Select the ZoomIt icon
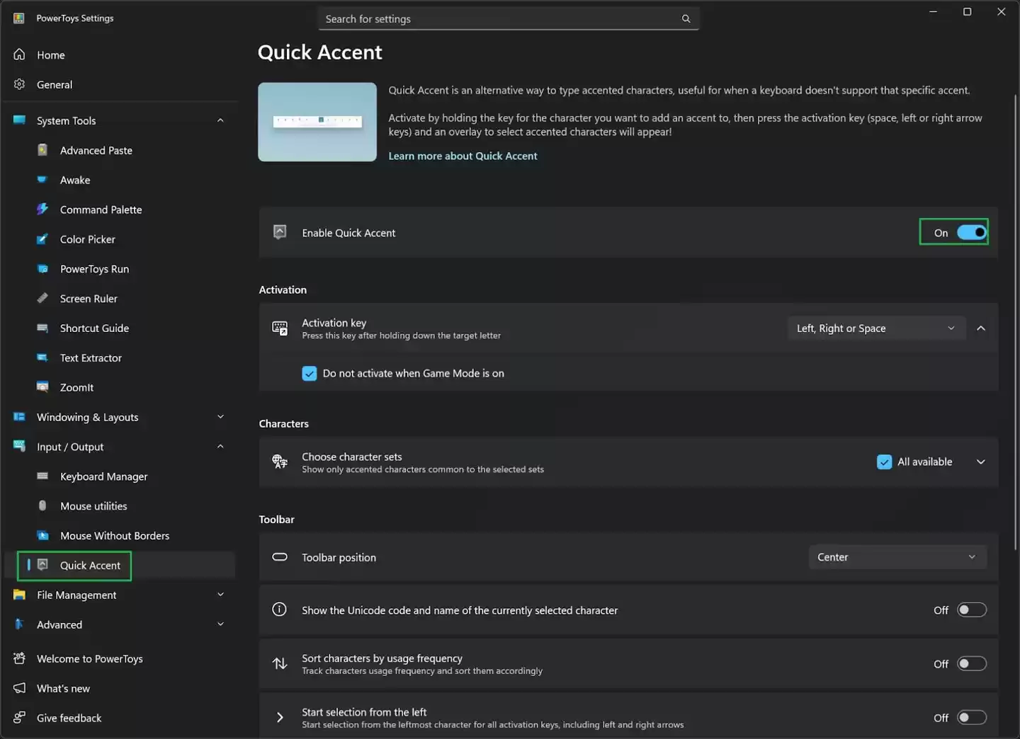Screen dimensions: 1020x739 (x=42, y=387)
